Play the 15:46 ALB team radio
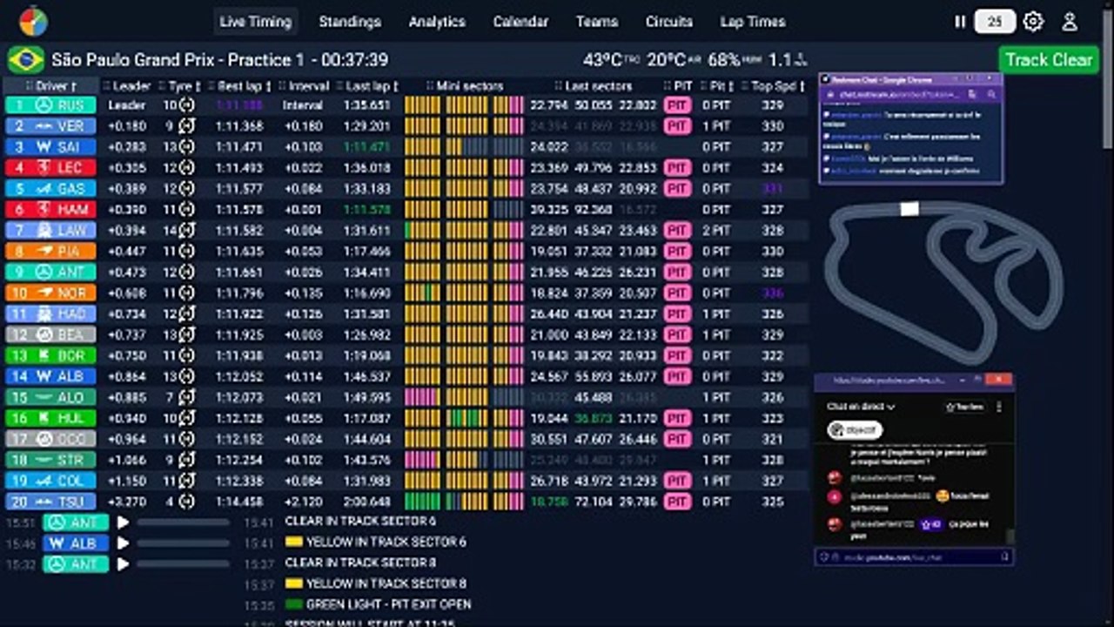 124,543
